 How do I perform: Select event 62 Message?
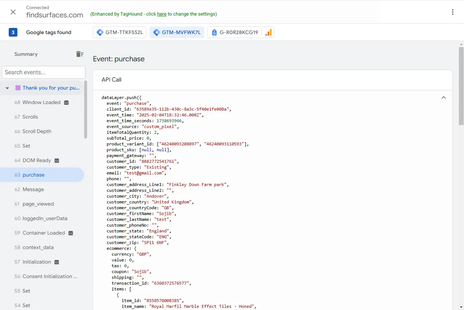(42, 189)
